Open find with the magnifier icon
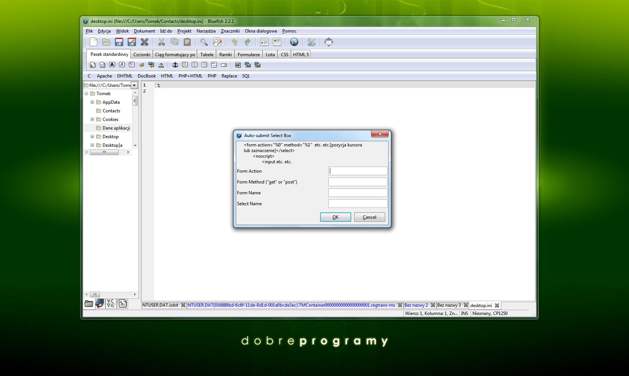 pos(204,42)
